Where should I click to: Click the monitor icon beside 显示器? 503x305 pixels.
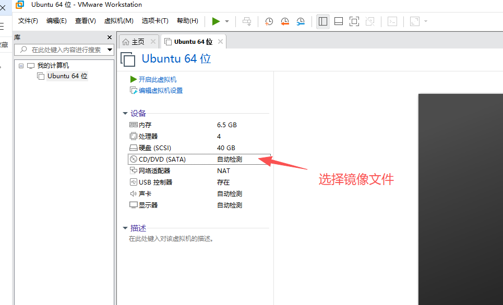click(x=134, y=205)
